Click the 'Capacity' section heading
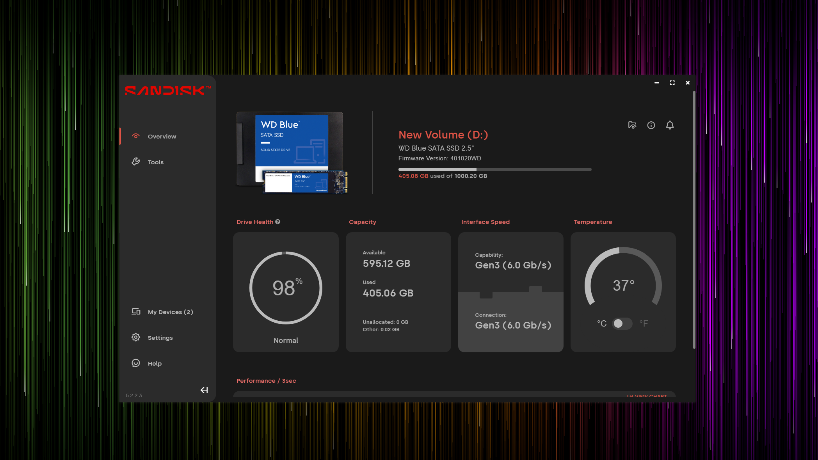Screen dimensions: 818x460 363,222
